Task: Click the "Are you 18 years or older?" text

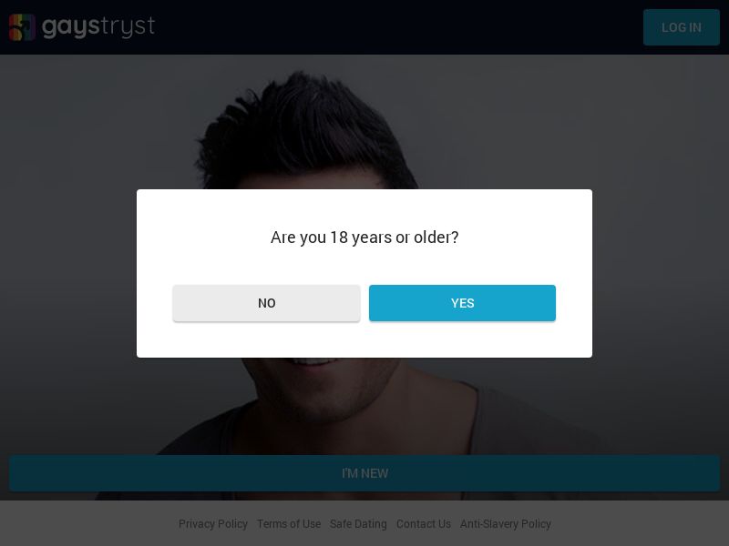Action: tap(364, 238)
